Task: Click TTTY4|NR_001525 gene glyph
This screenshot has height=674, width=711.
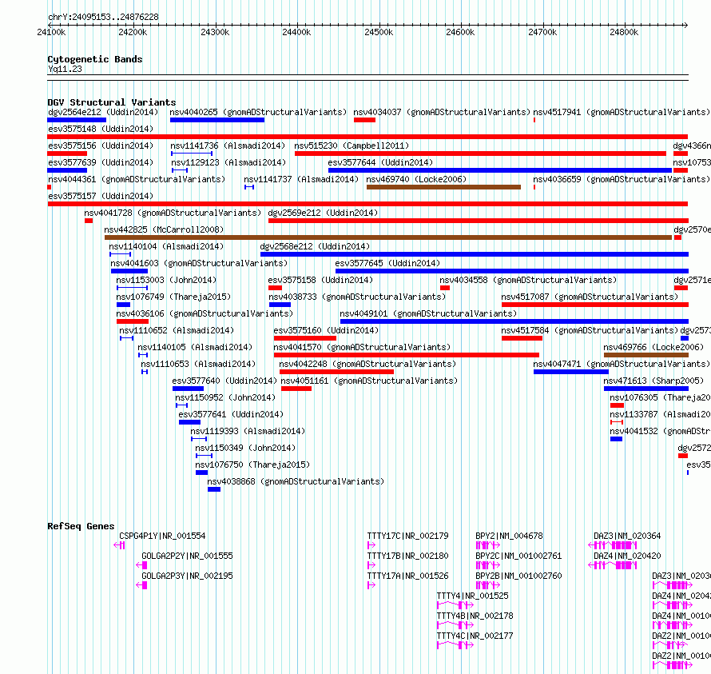Action: [x=455, y=605]
